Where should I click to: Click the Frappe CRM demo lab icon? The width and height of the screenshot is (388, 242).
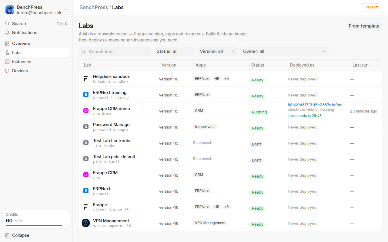pyautogui.click(x=86, y=111)
